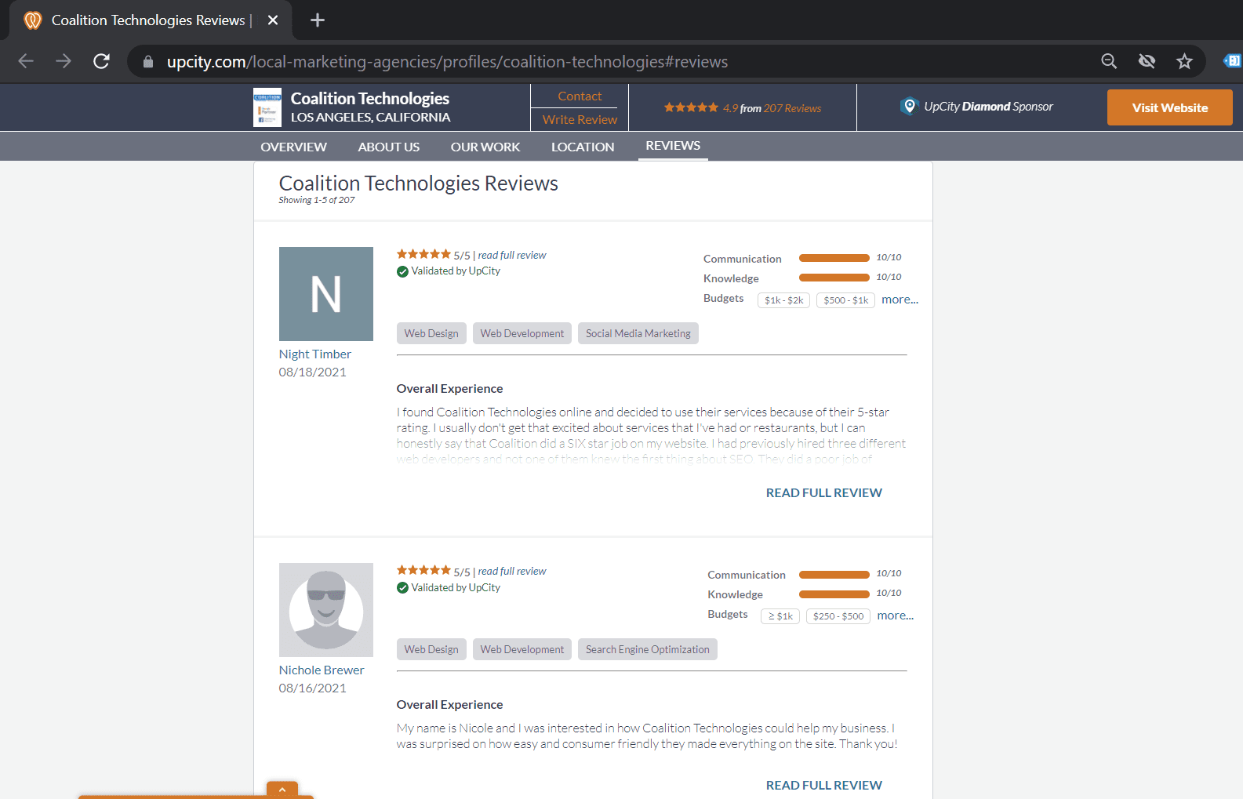
Task: Read Night Timber's full review
Action: [x=823, y=492]
